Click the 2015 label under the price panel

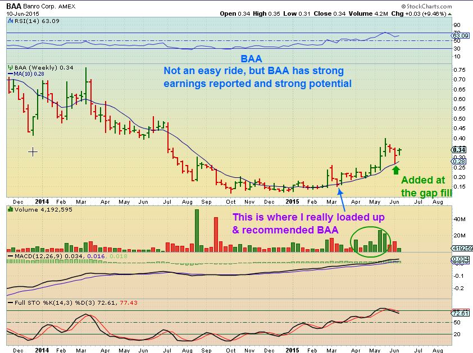click(x=292, y=201)
